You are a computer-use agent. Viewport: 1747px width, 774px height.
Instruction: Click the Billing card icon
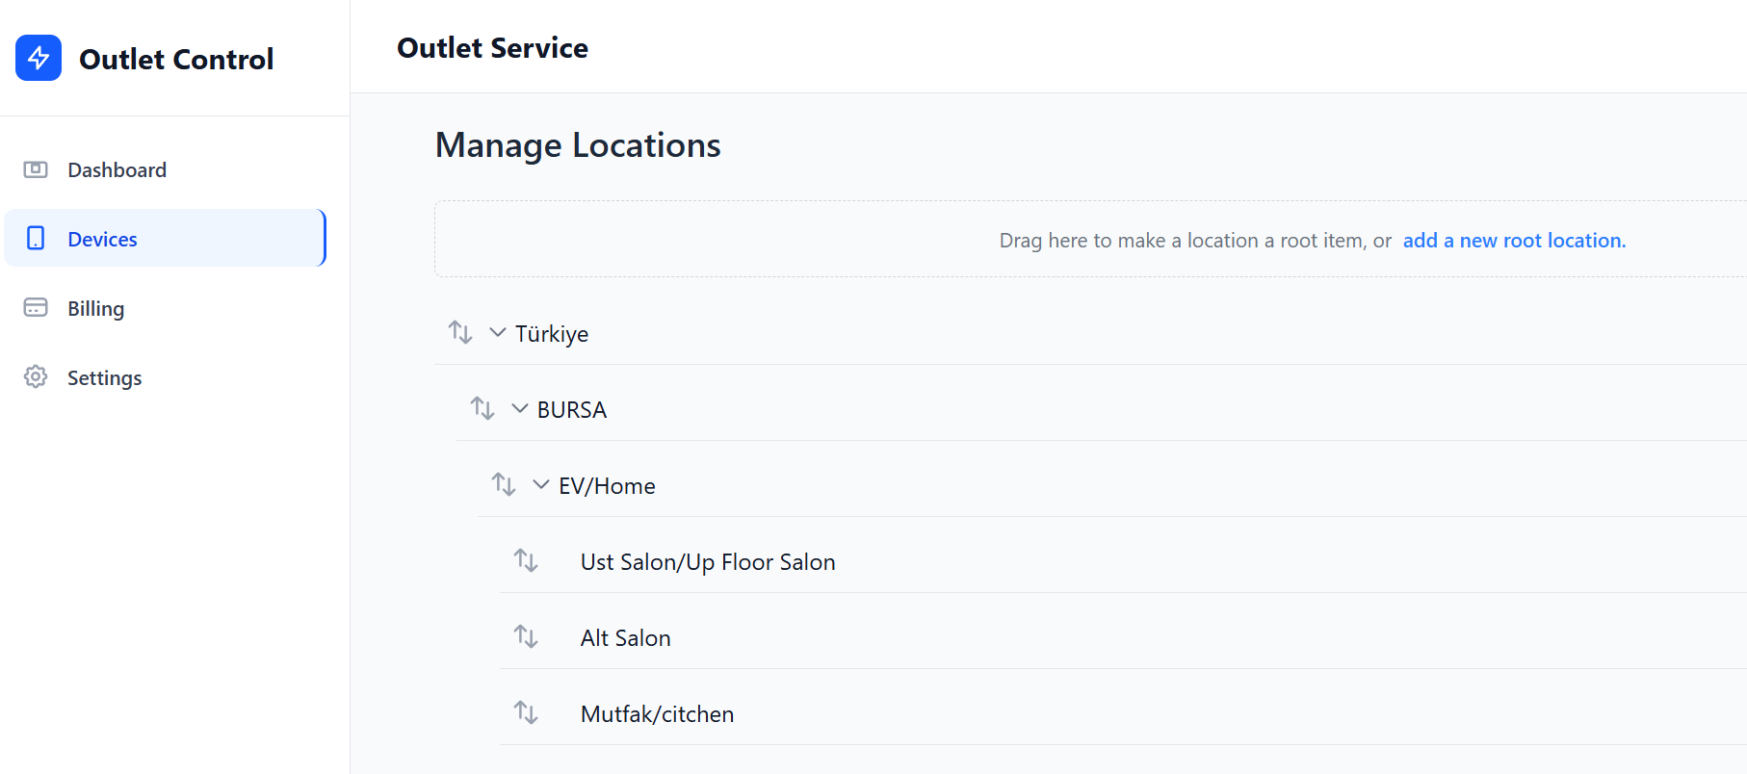tap(36, 307)
